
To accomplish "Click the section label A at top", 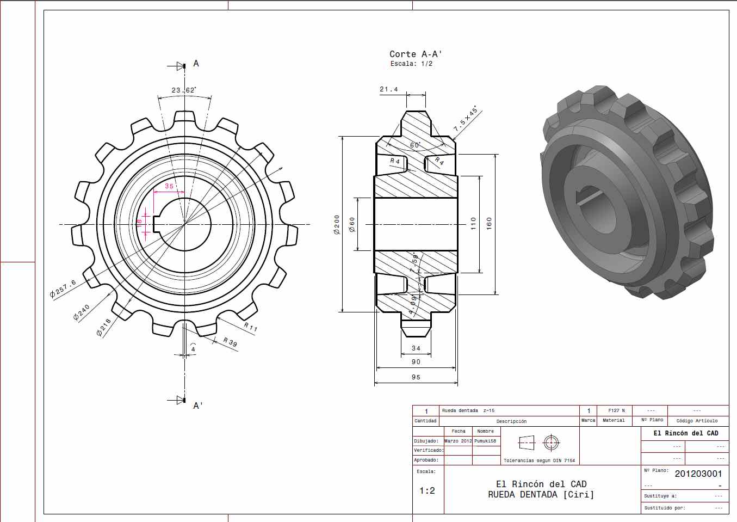I will (x=196, y=64).
